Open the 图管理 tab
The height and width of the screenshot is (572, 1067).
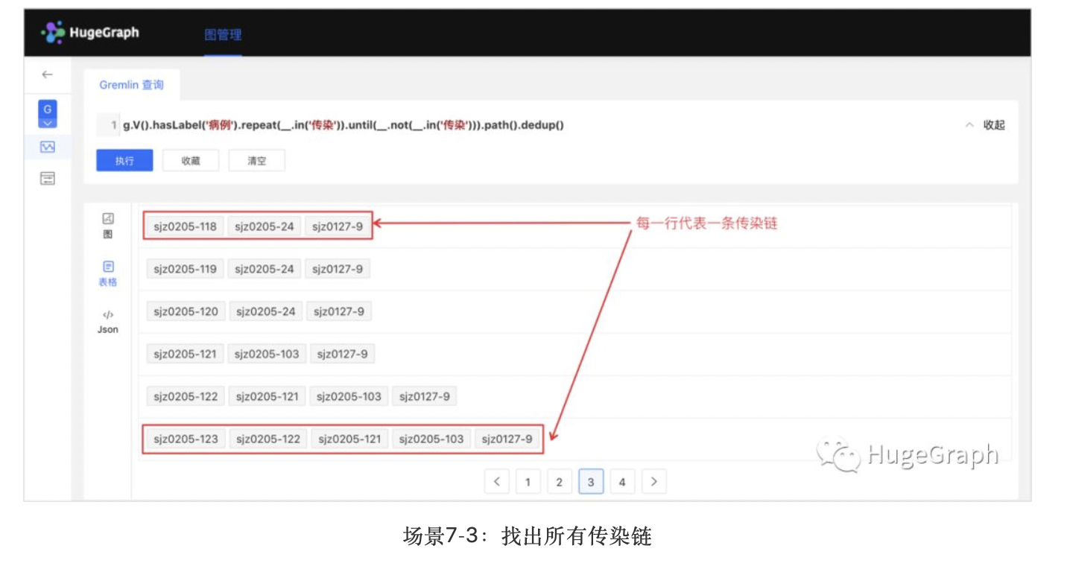click(223, 34)
